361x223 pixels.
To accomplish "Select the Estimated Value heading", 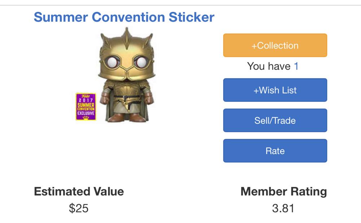I will (x=79, y=191).
